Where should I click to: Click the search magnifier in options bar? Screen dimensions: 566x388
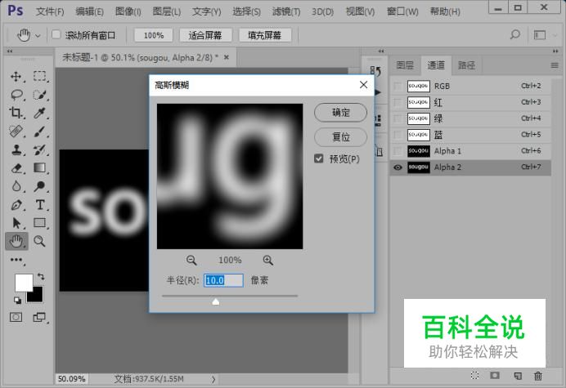tap(515, 34)
